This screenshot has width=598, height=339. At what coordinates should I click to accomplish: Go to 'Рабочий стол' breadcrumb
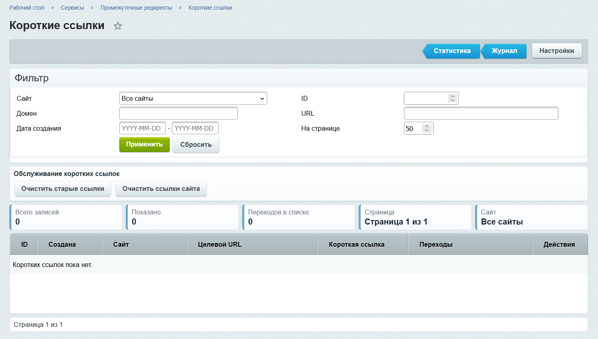click(x=27, y=8)
